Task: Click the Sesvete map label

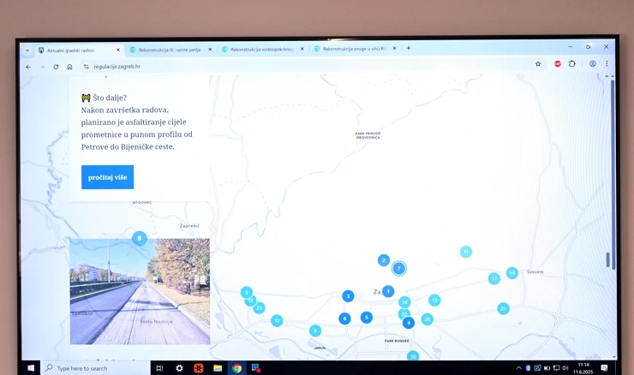Action: [x=535, y=272]
